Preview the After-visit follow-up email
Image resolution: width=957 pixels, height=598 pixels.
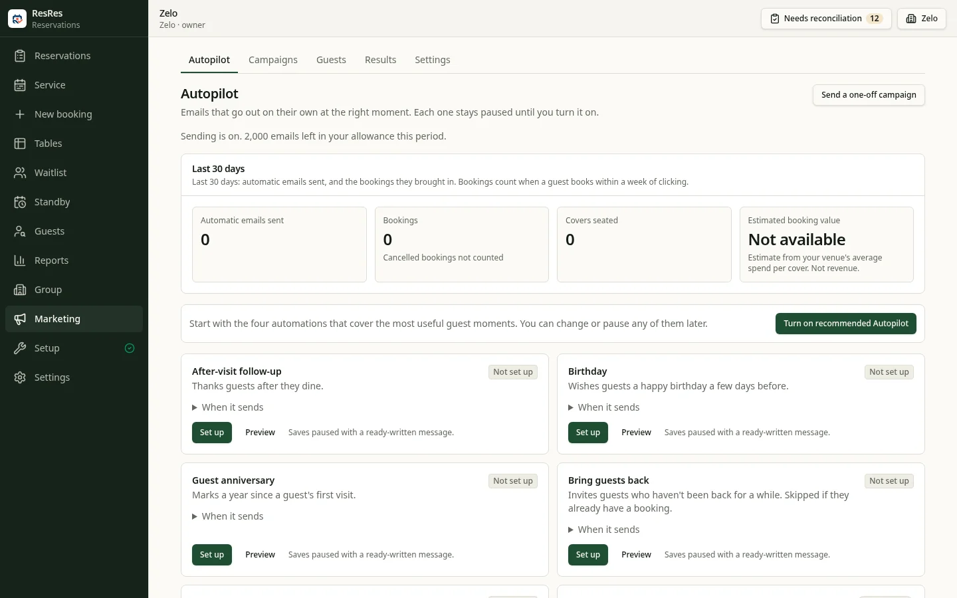(x=260, y=433)
